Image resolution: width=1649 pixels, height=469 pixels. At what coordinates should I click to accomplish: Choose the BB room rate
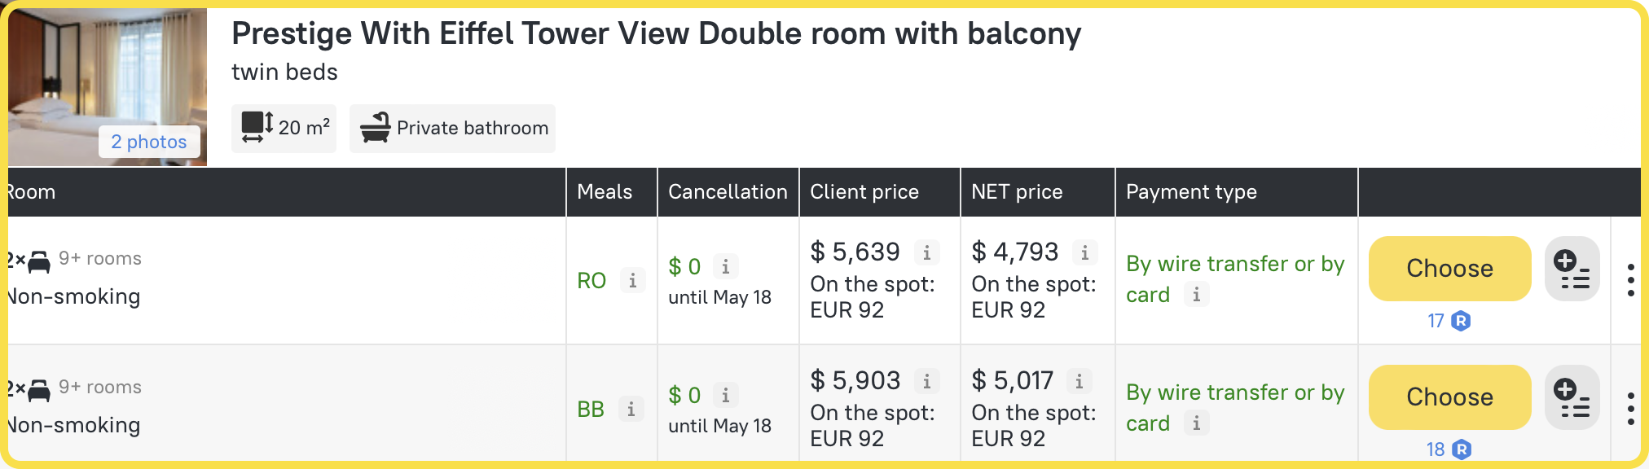1449,397
